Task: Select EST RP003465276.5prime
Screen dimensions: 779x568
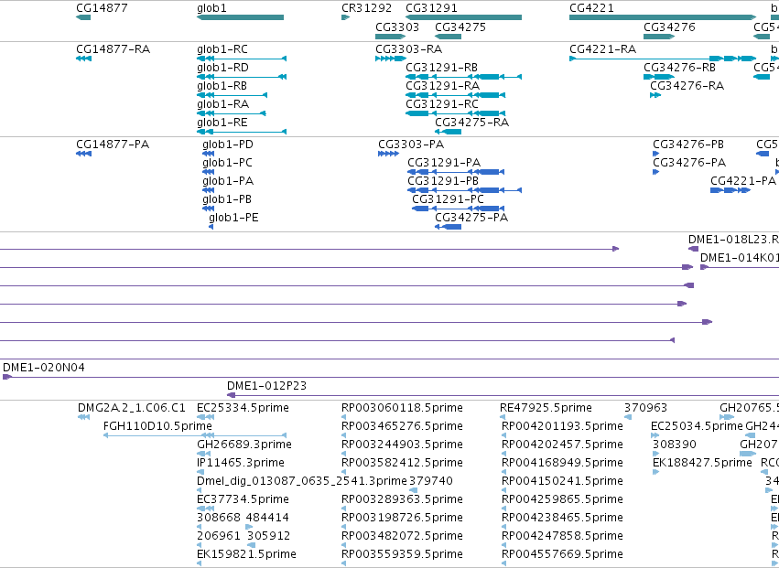Action: pyautogui.click(x=344, y=435)
